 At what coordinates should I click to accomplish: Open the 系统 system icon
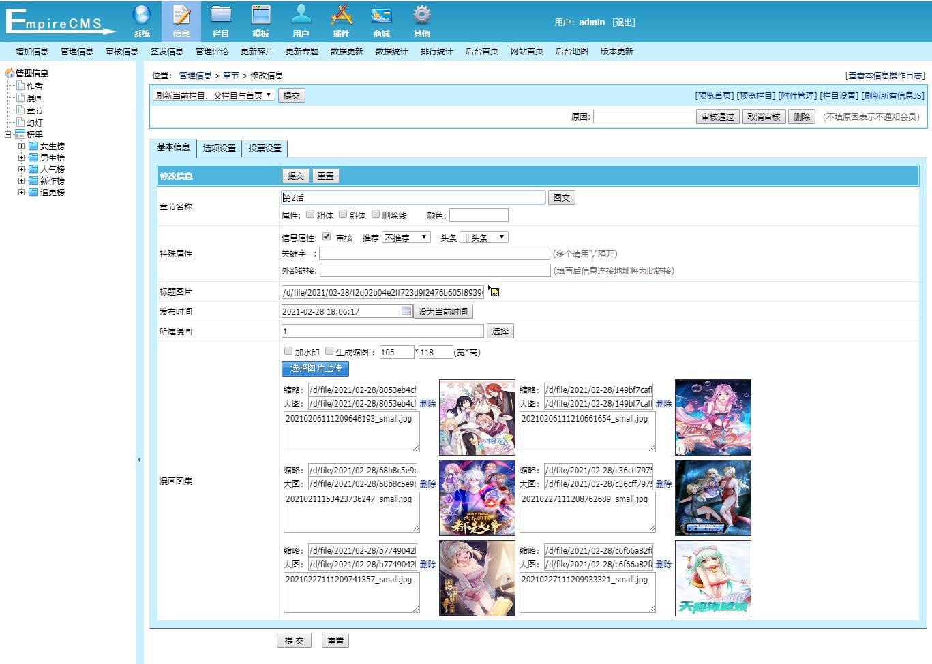point(141,20)
